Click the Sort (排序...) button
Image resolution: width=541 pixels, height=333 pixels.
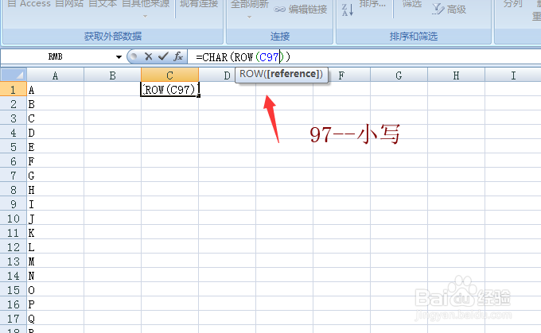coord(372,4)
